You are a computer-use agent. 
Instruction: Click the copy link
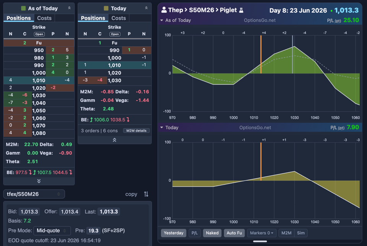(131, 194)
